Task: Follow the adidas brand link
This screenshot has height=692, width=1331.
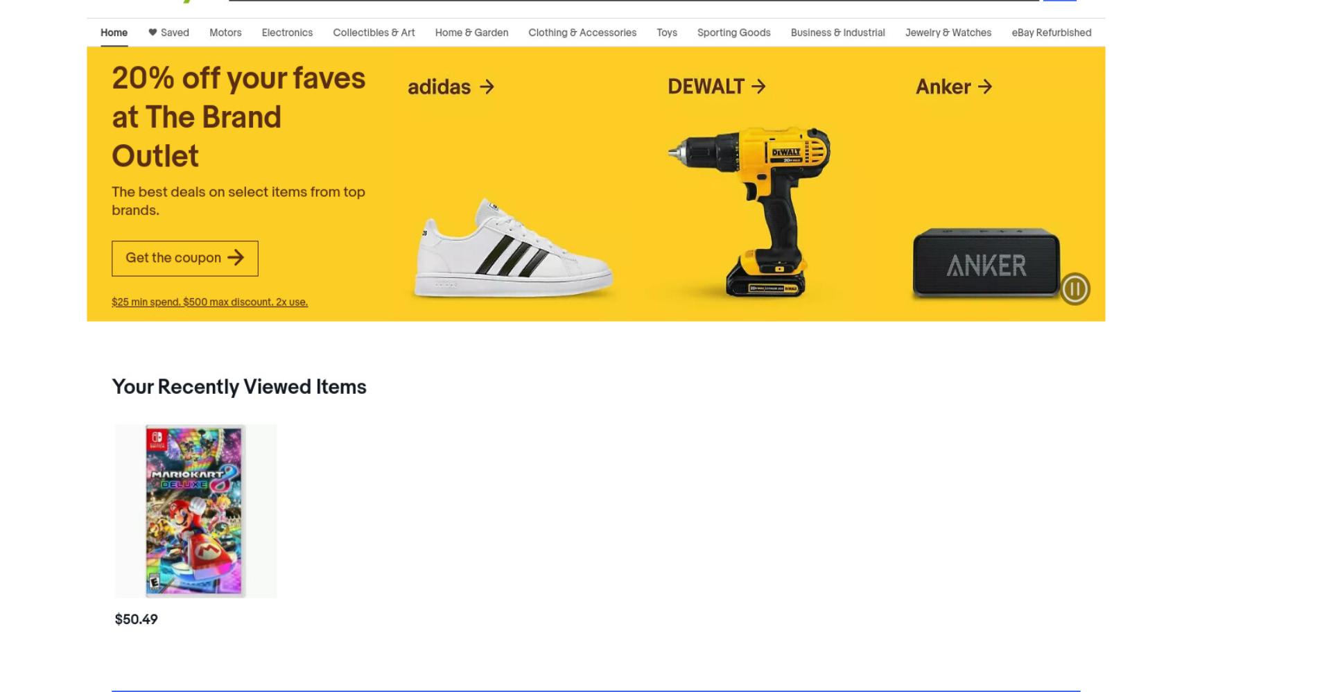Action: pos(451,87)
